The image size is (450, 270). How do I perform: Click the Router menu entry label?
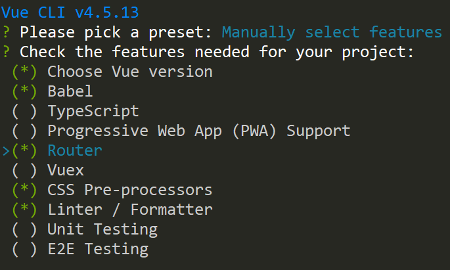pyautogui.click(x=75, y=150)
